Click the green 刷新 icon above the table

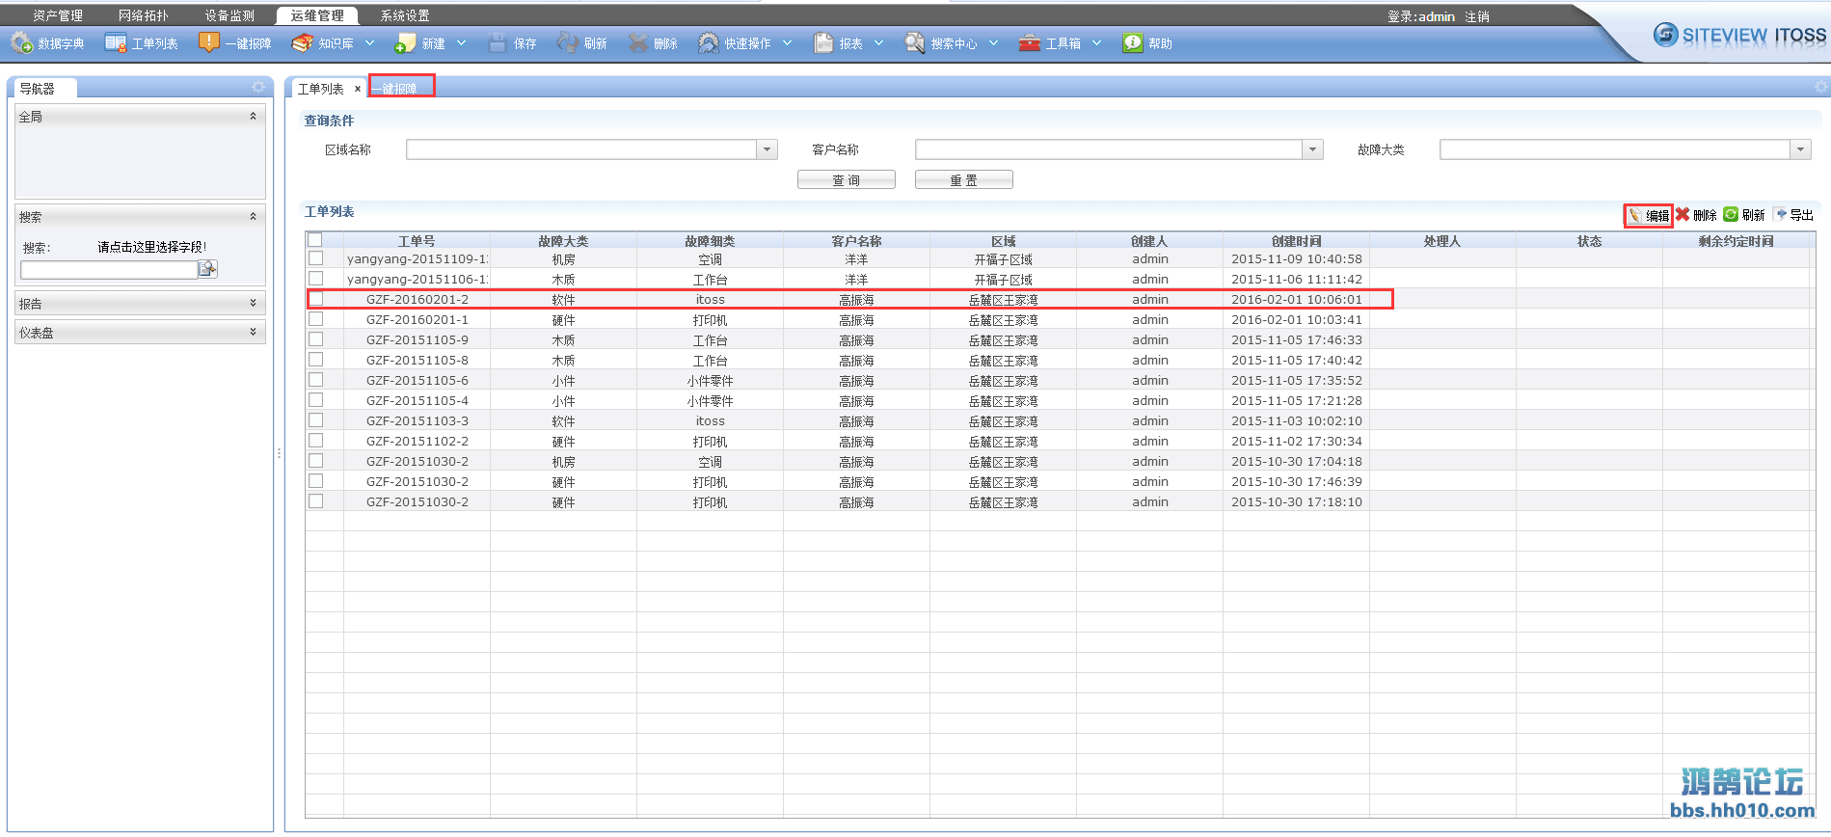click(1731, 214)
